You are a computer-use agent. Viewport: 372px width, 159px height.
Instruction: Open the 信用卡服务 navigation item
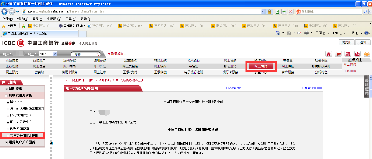point(70,72)
